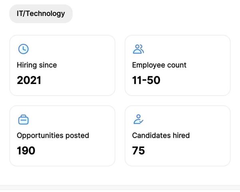Viewport: 240px width, 192px height.
Task: Select the Opportunities posted label
Action: tap(53, 136)
